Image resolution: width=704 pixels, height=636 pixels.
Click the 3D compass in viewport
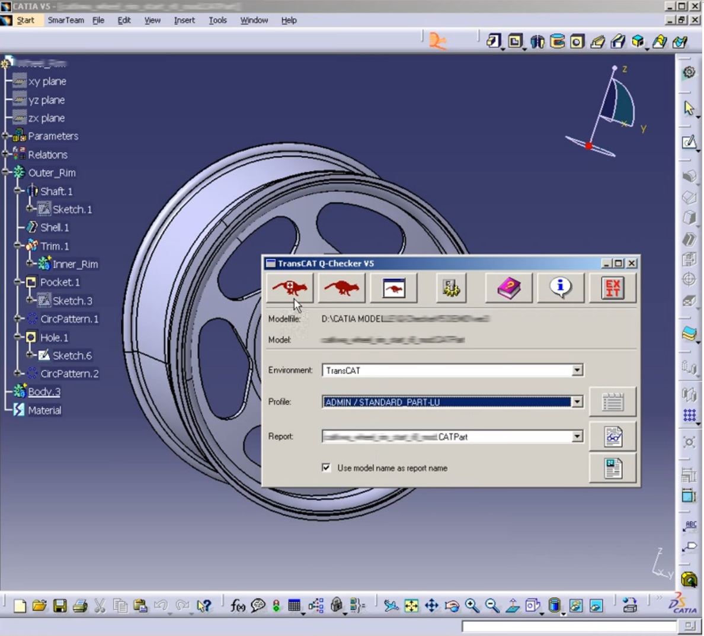coord(605,112)
